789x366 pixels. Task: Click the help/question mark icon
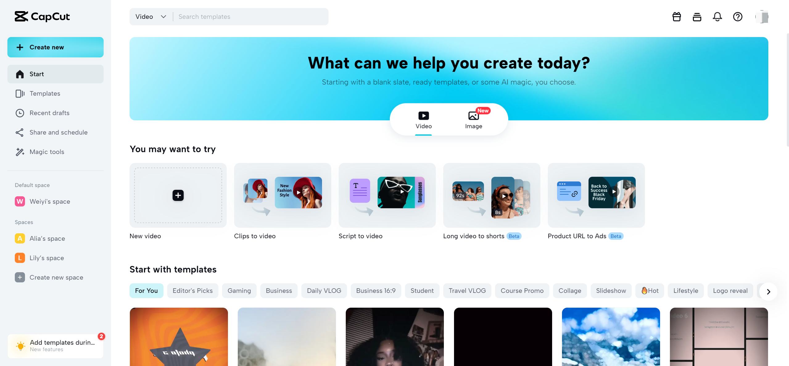(737, 17)
